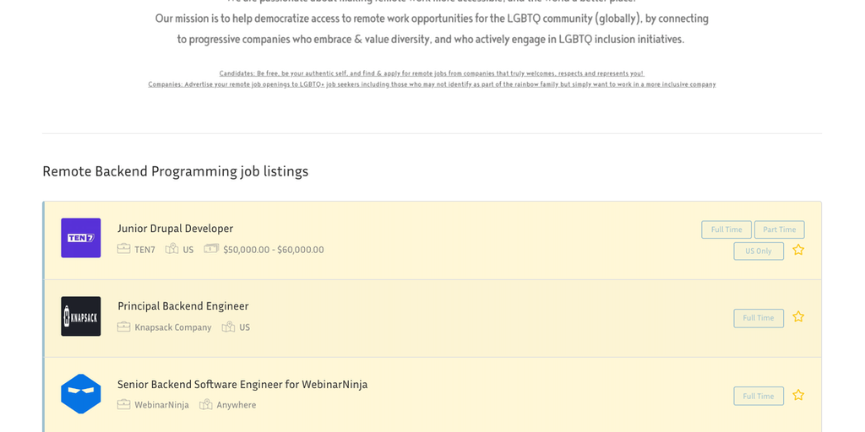Open the Junior Drupal Developer job title

(x=175, y=229)
